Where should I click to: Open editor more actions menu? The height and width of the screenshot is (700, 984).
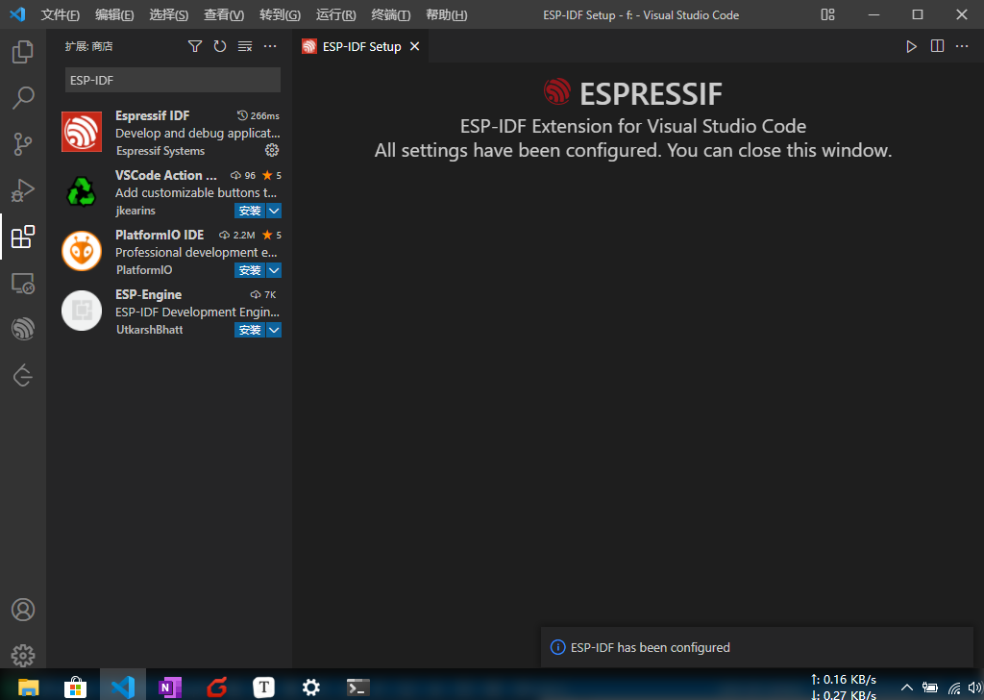pos(962,46)
